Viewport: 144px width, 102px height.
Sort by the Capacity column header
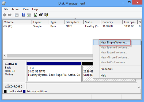click(112, 22)
